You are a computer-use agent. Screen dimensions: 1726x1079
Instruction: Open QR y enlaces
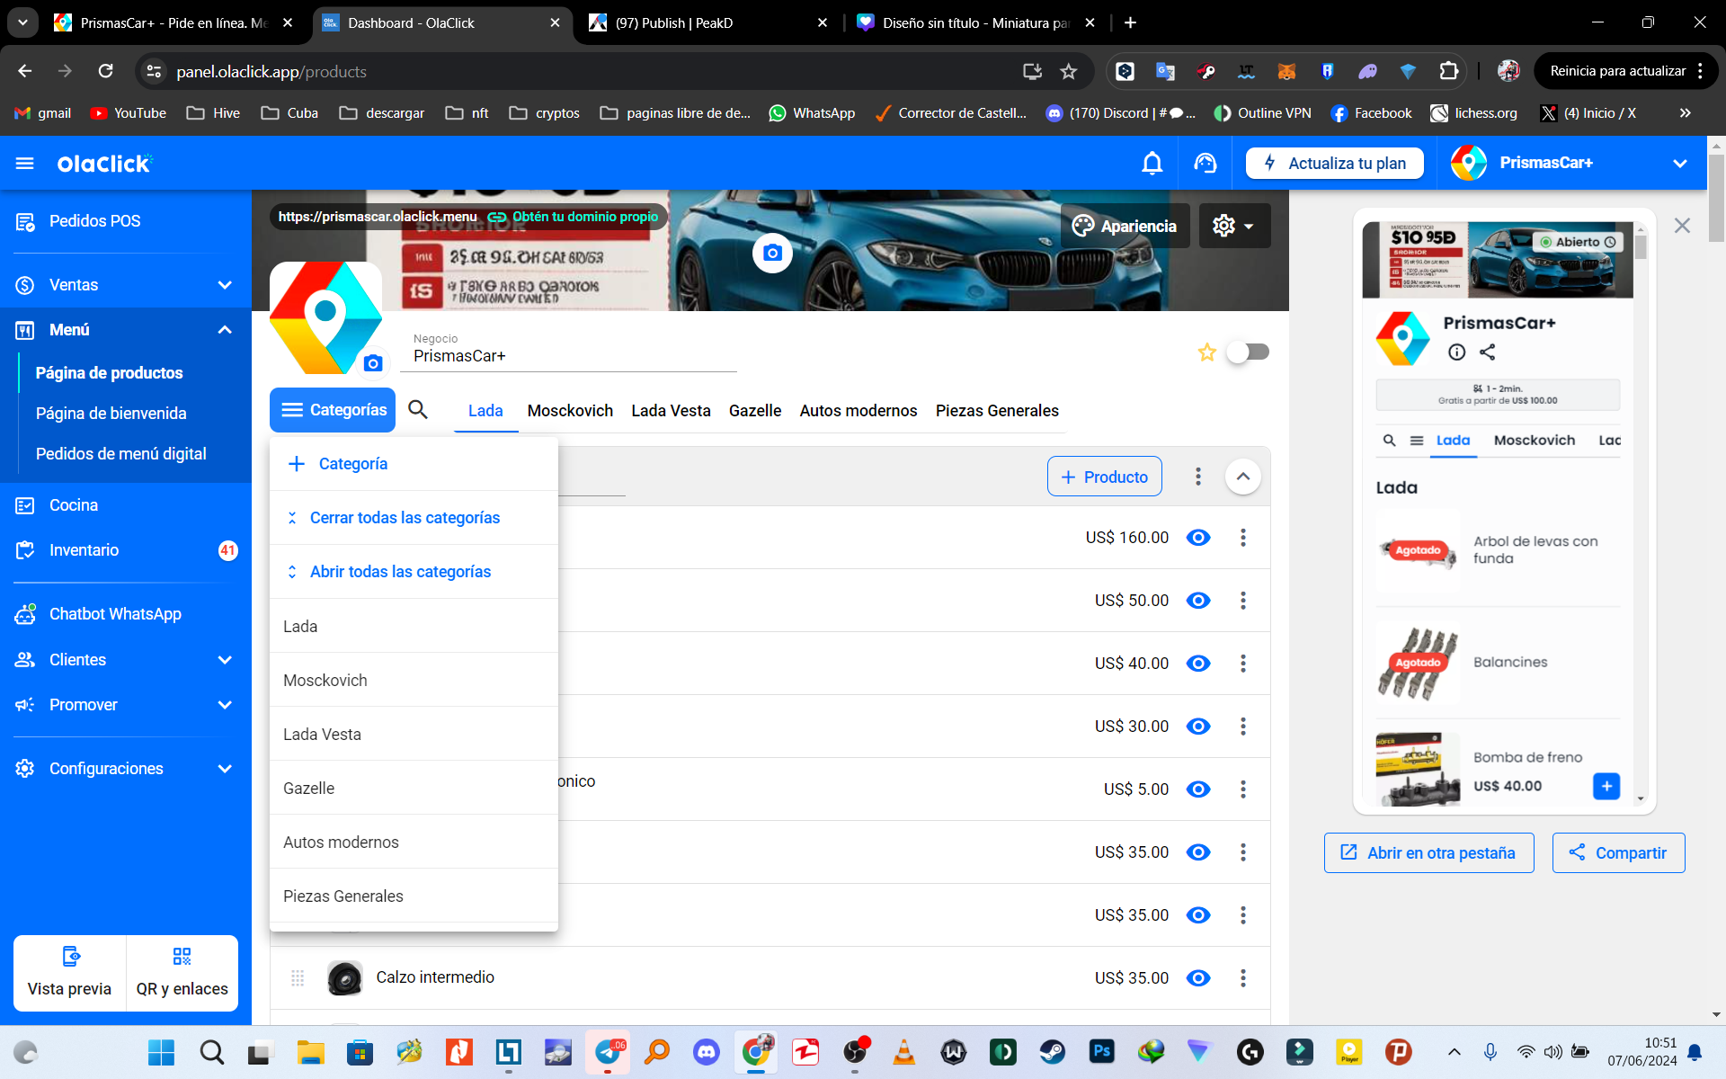coord(182,973)
